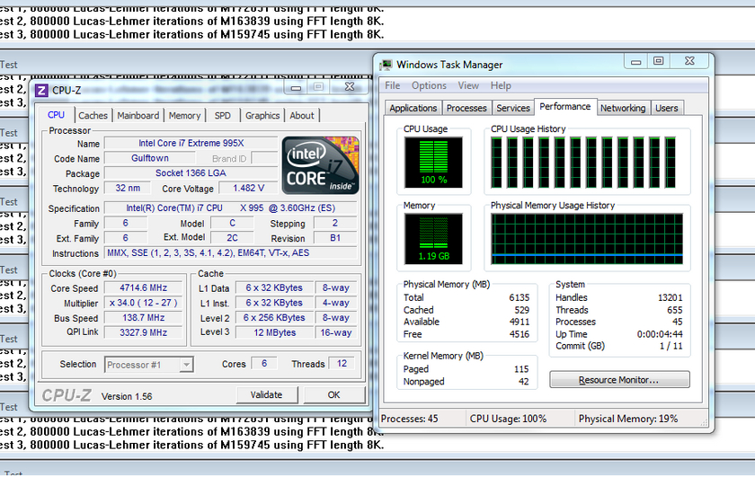The image size is (755, 477).
Task: Go to the Networking tab
Action: 623,108
